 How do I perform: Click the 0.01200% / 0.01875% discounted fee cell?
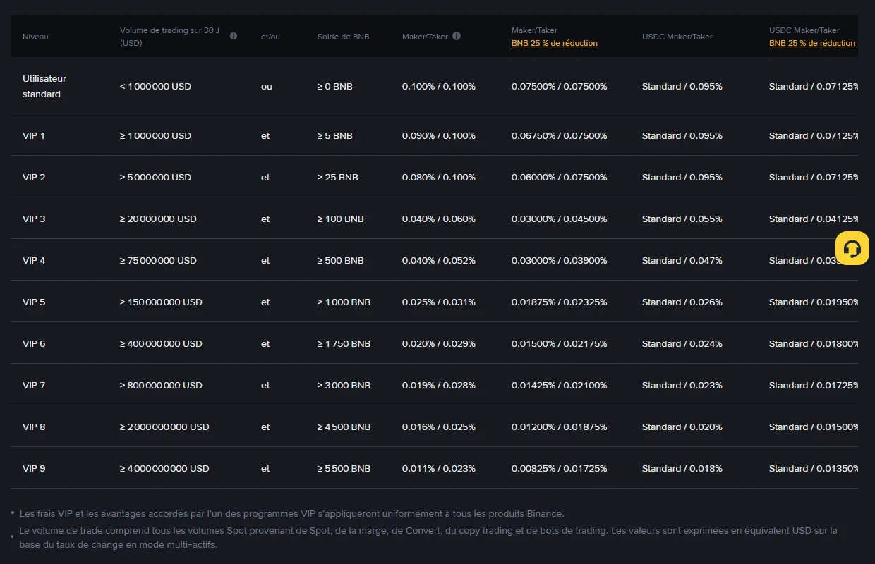click(560, 427)
